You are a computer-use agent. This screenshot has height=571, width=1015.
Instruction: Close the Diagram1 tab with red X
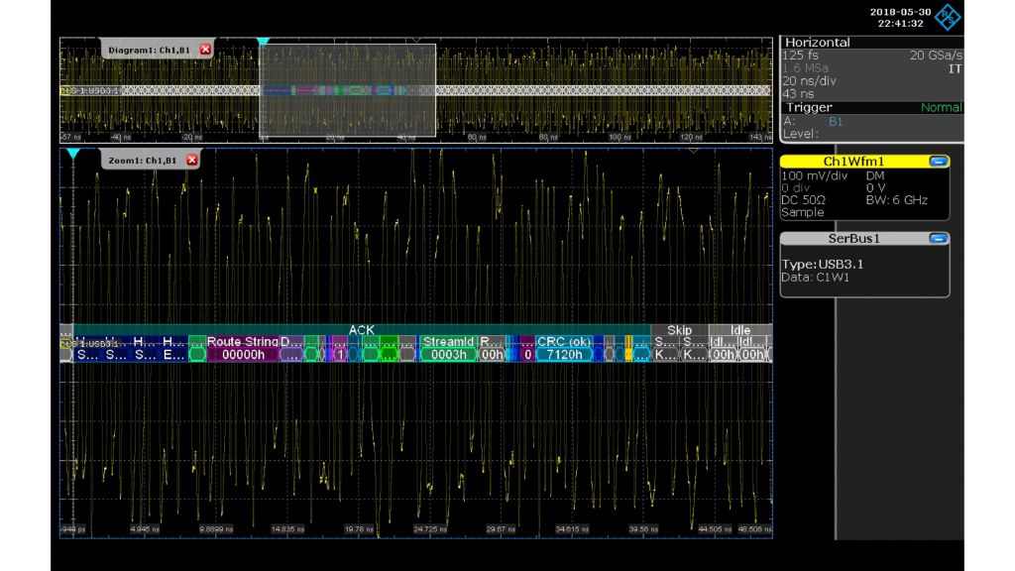coord(206,50)
